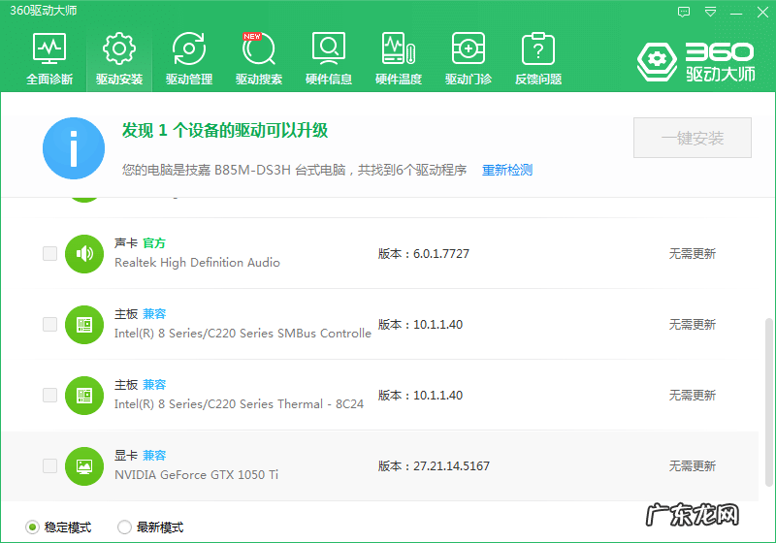
Task: Click the Thermal 8C24 motherboard icon
Action: tap(84, 396)
